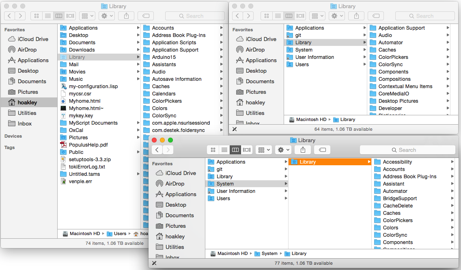This screenshot has height=270, width=461.
Task: Click the tools icon in the front window status bar
Action: pyautogui.click(x=154, y=263)
